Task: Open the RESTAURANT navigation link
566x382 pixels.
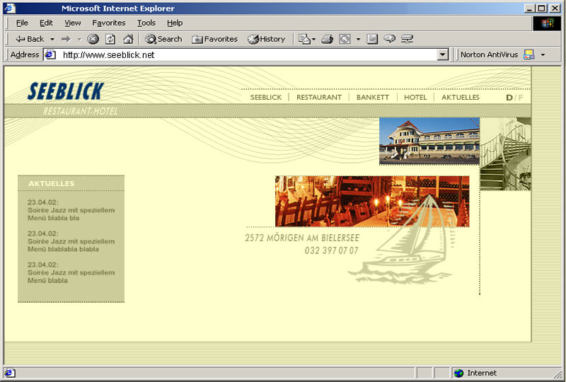Action: (x=319, y=97)
